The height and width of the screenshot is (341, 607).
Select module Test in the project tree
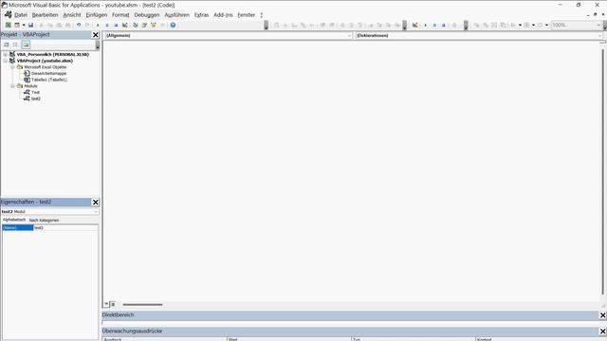35,93
